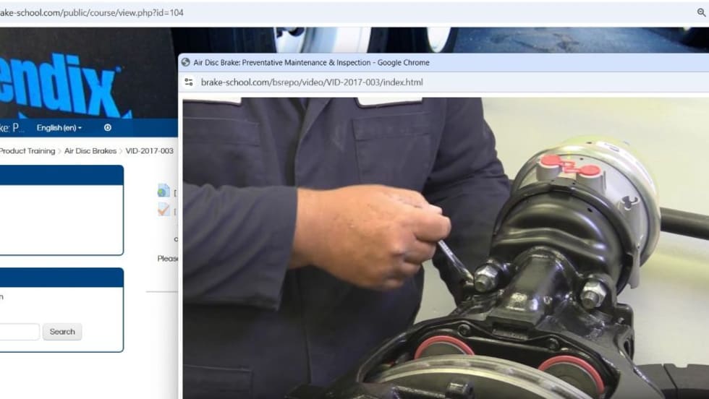Focus the search input field beside Search
709x399 pixels.
click(20, 332)
